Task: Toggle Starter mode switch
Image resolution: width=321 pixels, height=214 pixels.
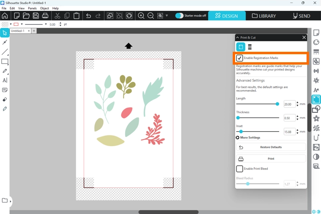Action: (179, 16)
